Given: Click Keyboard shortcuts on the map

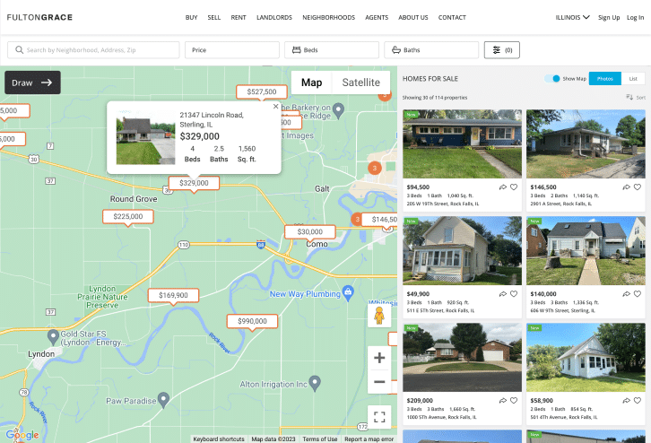Looking at the screenshot, I should 219,439.
